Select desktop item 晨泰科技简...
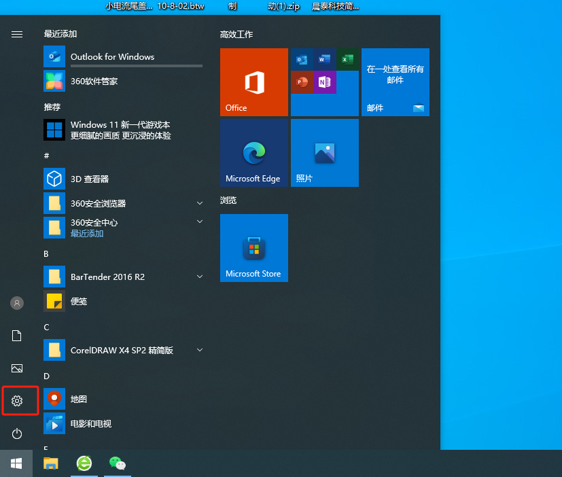This screenshot has width=562, height=477. pos(336,6)
